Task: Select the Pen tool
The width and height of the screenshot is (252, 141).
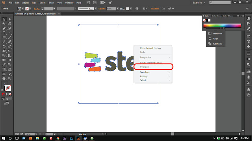Action: tap(4, 29)
